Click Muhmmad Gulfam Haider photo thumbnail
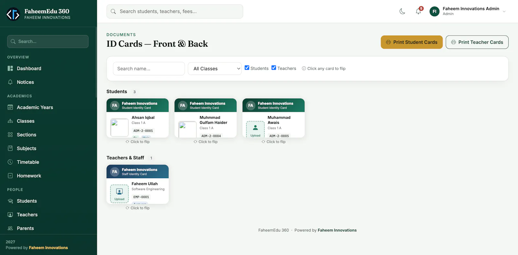518x255 pixels. click(187, 129)
